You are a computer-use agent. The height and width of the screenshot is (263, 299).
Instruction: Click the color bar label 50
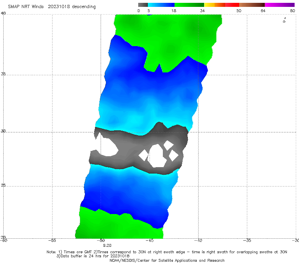239,11
